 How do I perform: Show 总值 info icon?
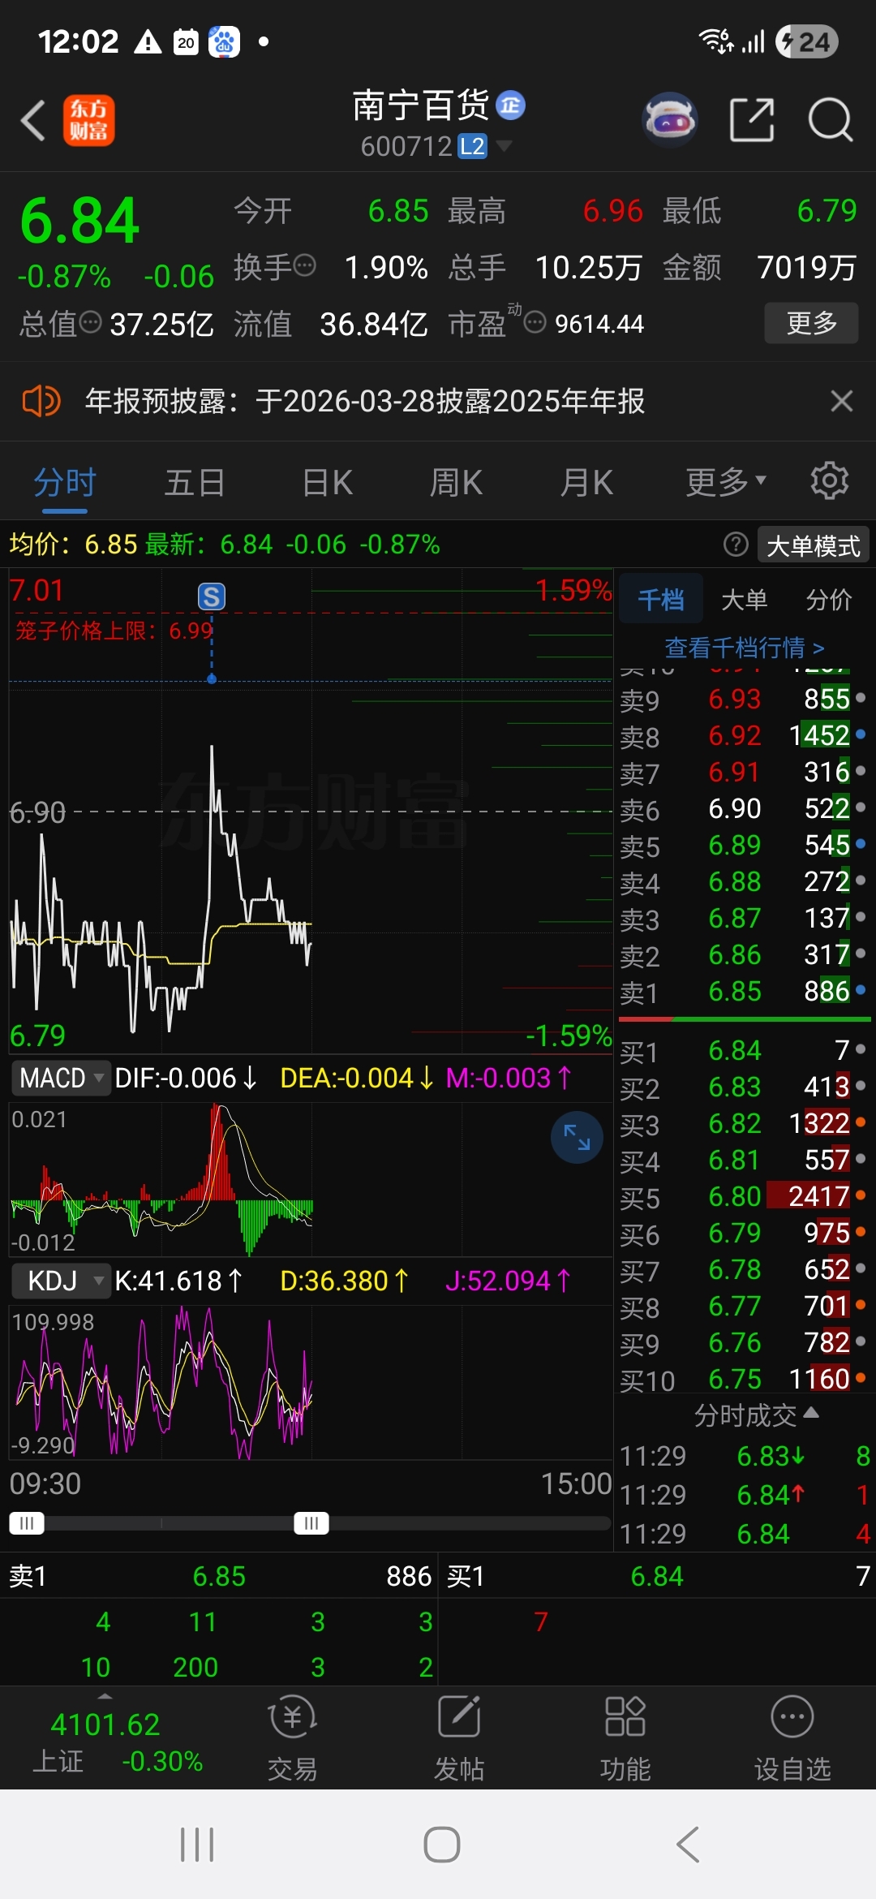pyautogui.click(x=91, y=322)
